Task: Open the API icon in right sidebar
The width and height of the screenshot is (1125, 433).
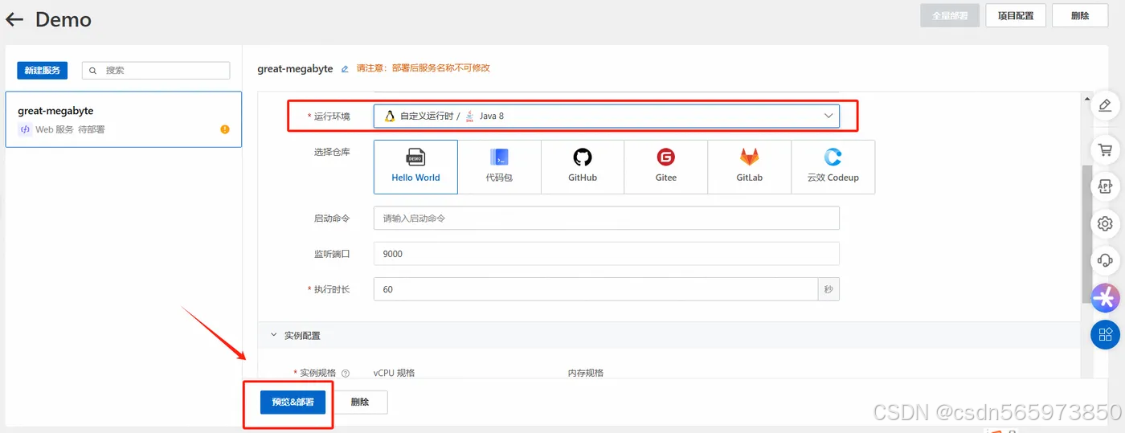Action: coord(1105,186)
